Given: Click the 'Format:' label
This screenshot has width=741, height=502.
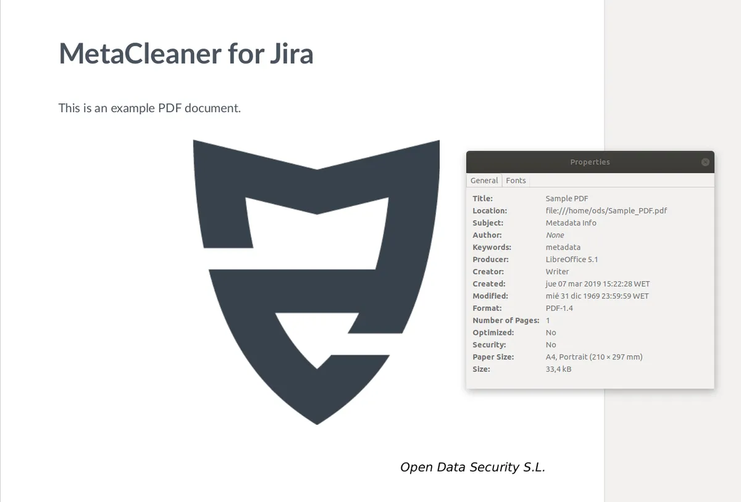Looking at the screenshot, I should click(487, 308).
